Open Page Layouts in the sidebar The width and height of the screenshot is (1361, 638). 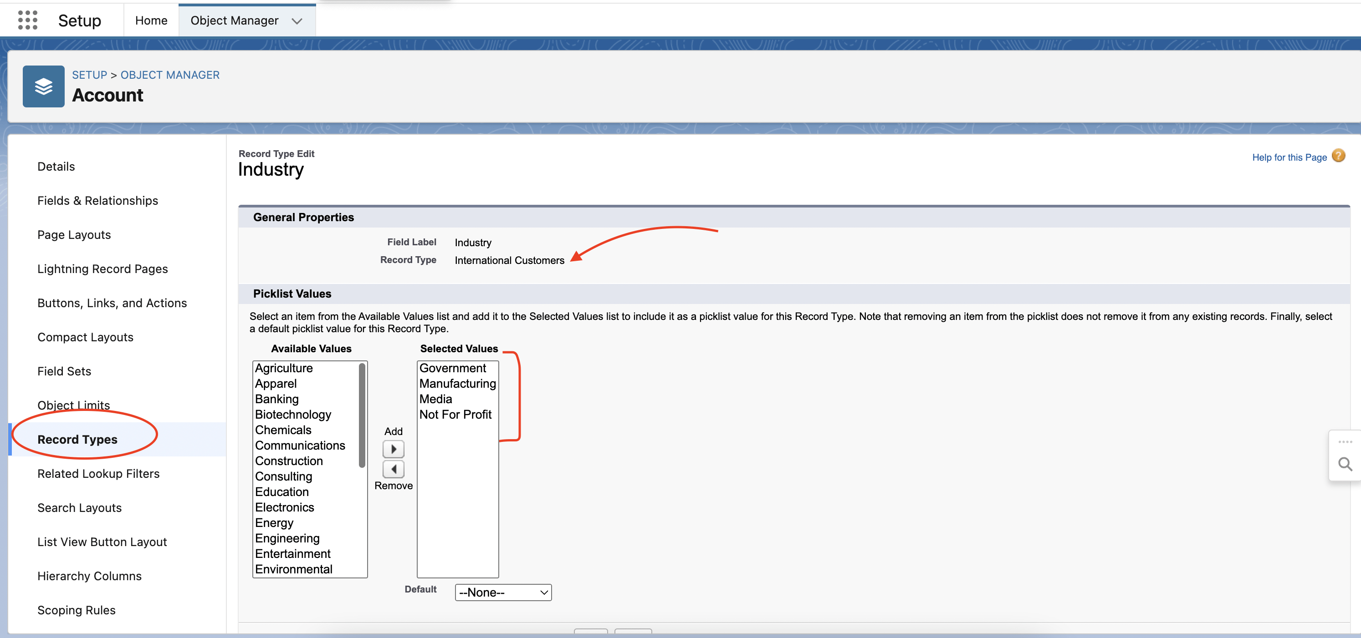74,235
